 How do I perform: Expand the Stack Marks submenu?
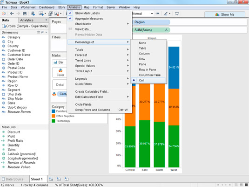pyautogui.click(x=100, y=24)
